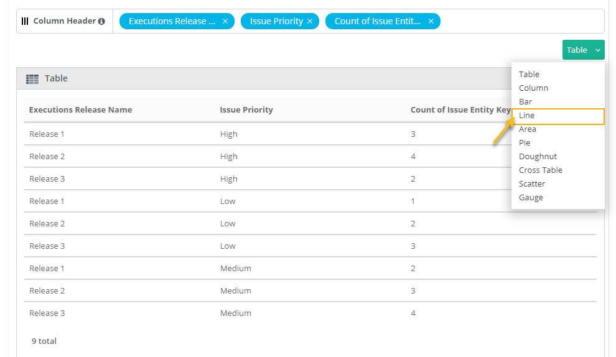The image size is (616, 357).
Task: Select Area chart option
Action: [x=527, y=129]
